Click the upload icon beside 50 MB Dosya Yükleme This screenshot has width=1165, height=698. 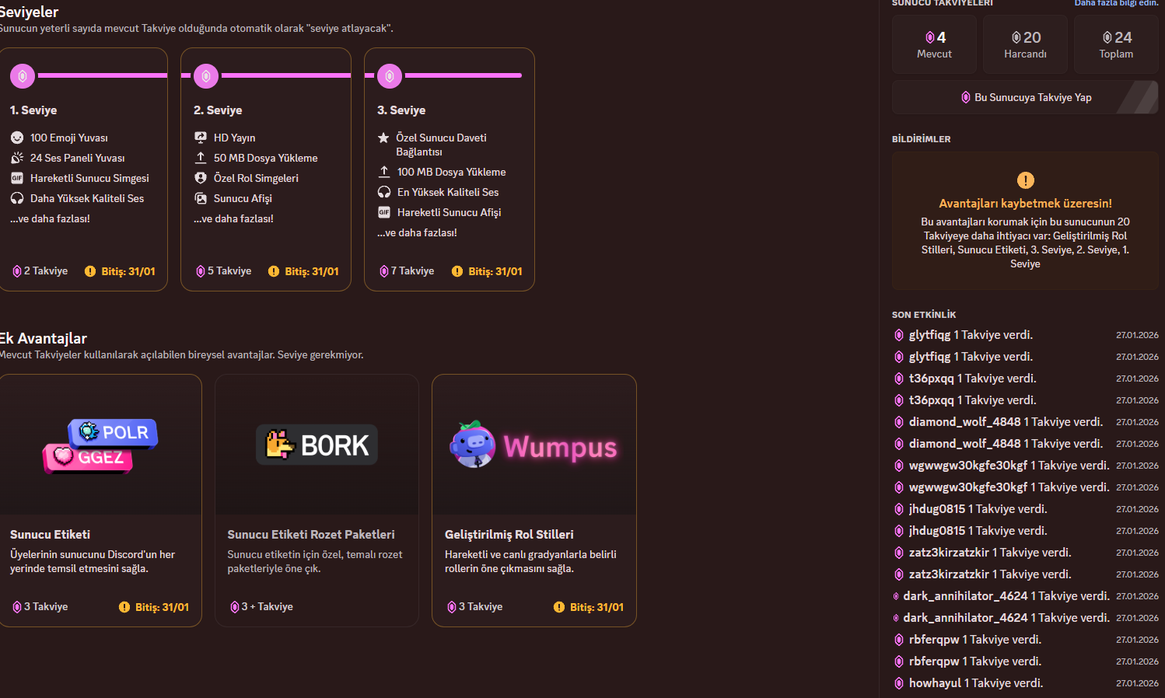point(201,158)
